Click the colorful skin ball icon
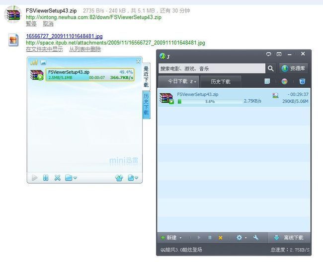This screenshot has height=262, width=323. click(x=284, y=81)
